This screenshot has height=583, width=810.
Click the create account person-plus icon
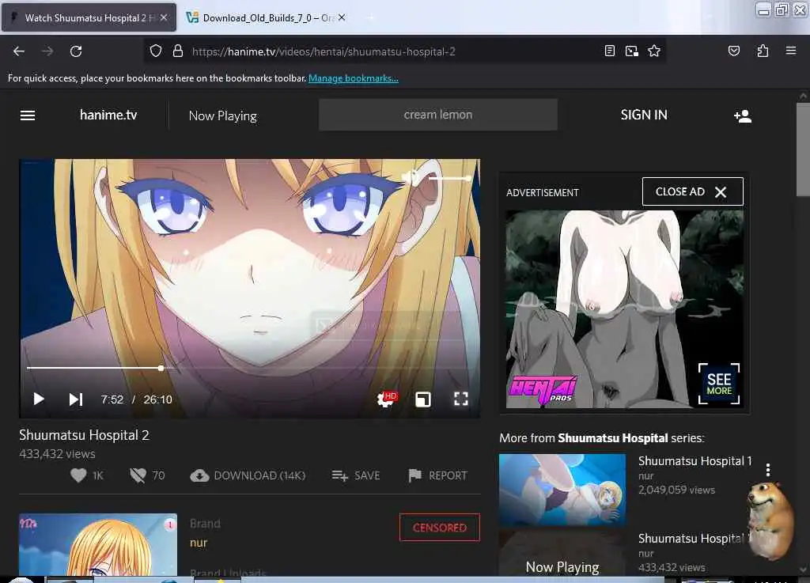click(742, 115)
